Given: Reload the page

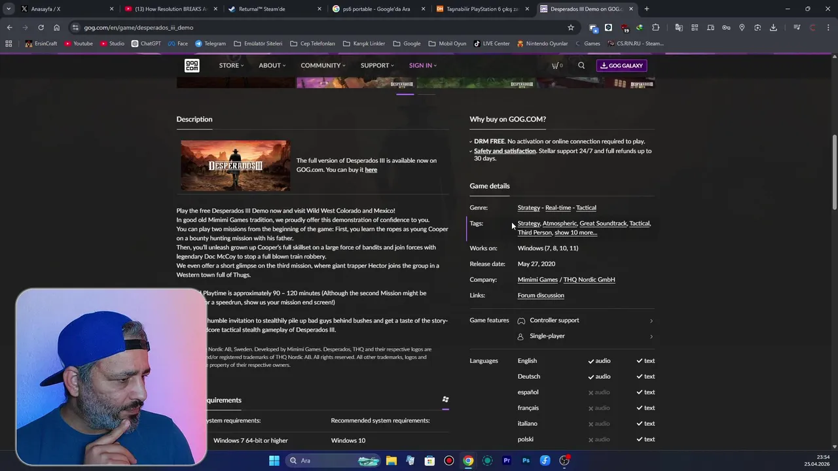Looking at the screenshot, I should [x=41, y=27].
